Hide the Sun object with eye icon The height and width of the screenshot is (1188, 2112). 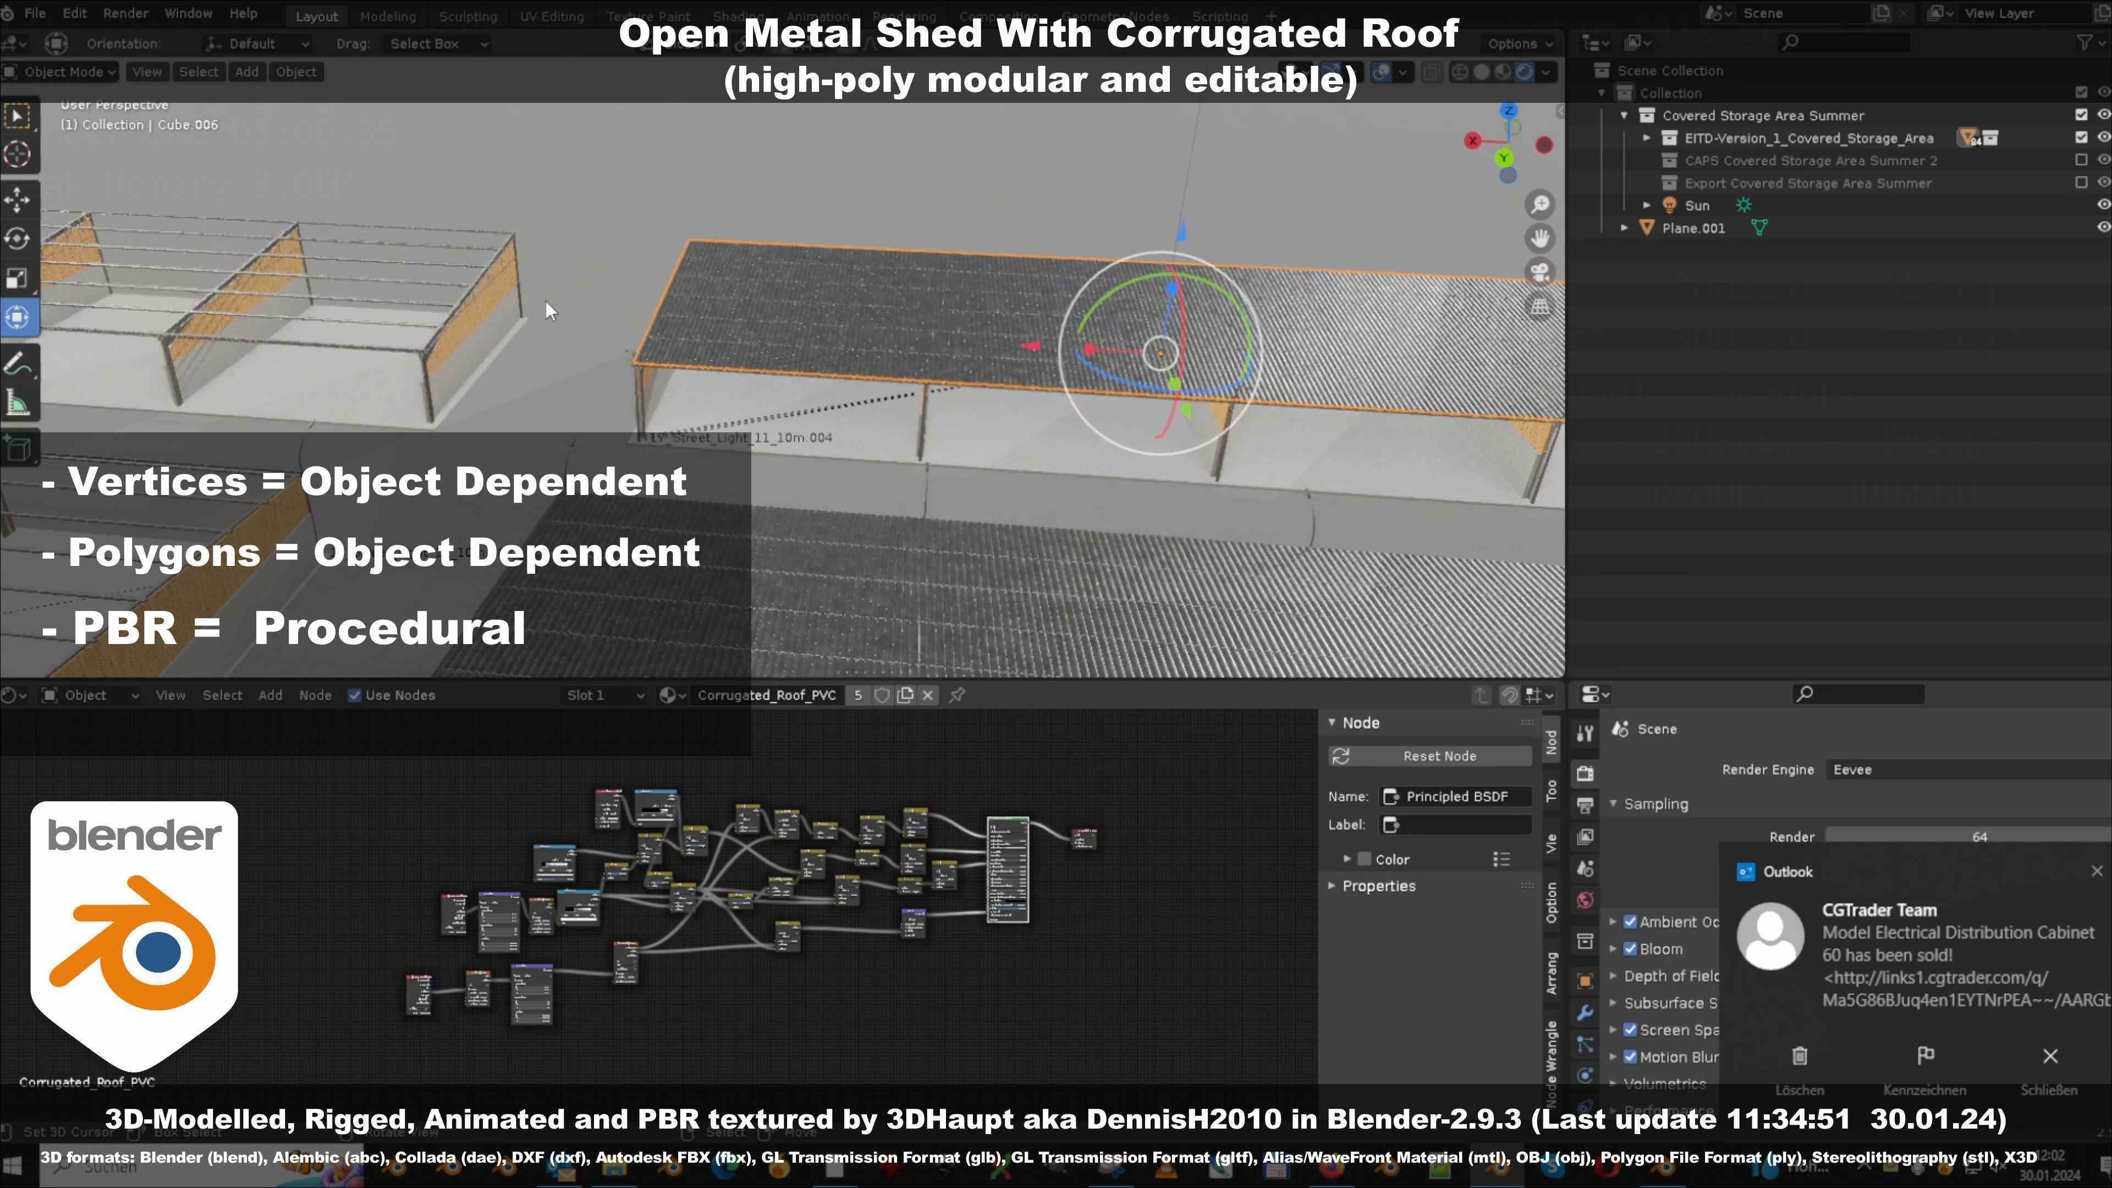point(2103,205)
